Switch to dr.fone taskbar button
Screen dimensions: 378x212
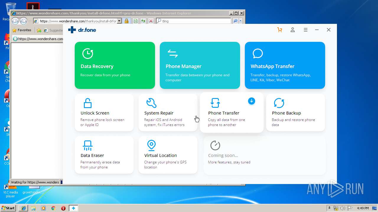point(74,208)
